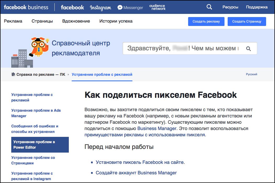Click Создать Страницу button

coord(247,21)
